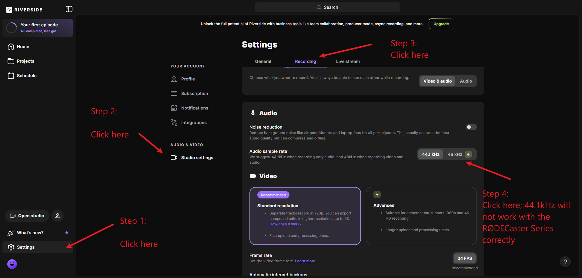582x278 pixels.
Task: Choose Audio only recording mode
Action: pos(466,81)
